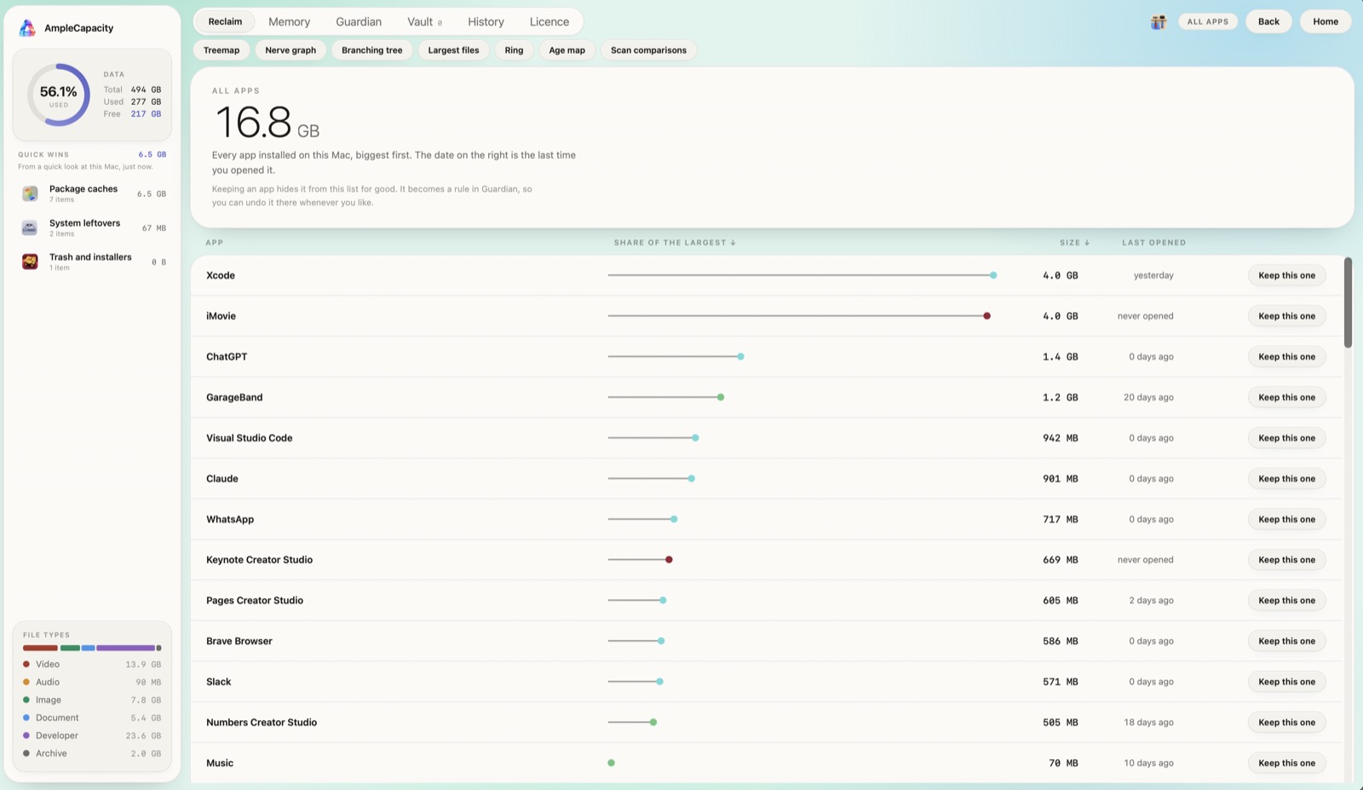Open the Memory tab
This screenshot has height=790, width=1363.
289,21
